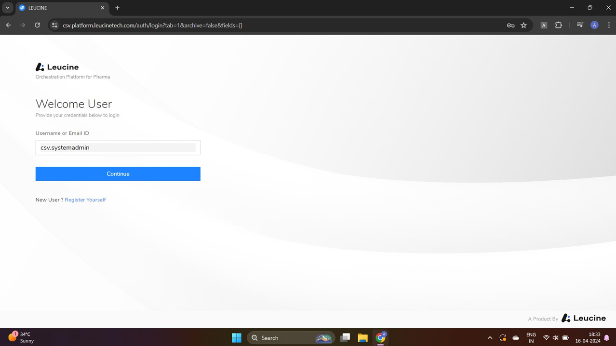This screenshot has height=346, width=616.
Task: Show hidden system tray icons
Action: (490, 338)
